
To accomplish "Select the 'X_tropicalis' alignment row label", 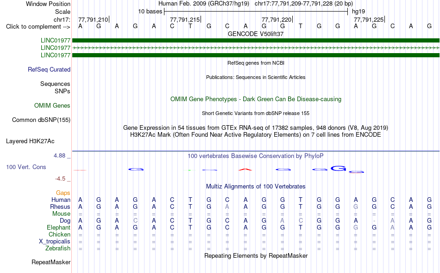I will (55, 242).
